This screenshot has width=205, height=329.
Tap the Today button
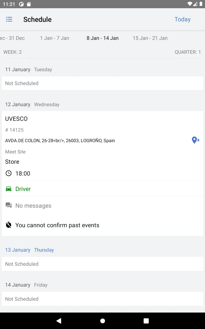pyautogui.click(x=182, y=19)
